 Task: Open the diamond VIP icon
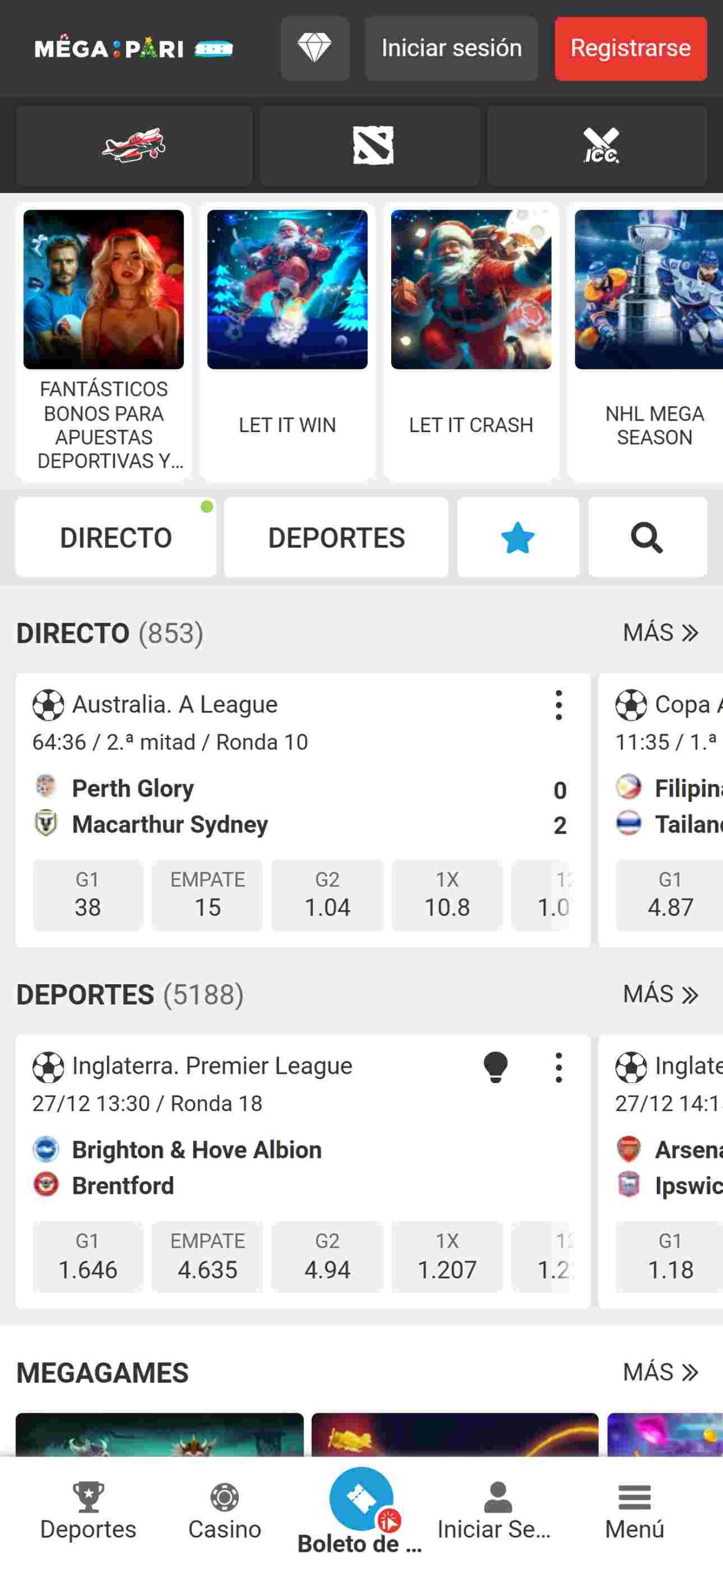tap(315, 48)
